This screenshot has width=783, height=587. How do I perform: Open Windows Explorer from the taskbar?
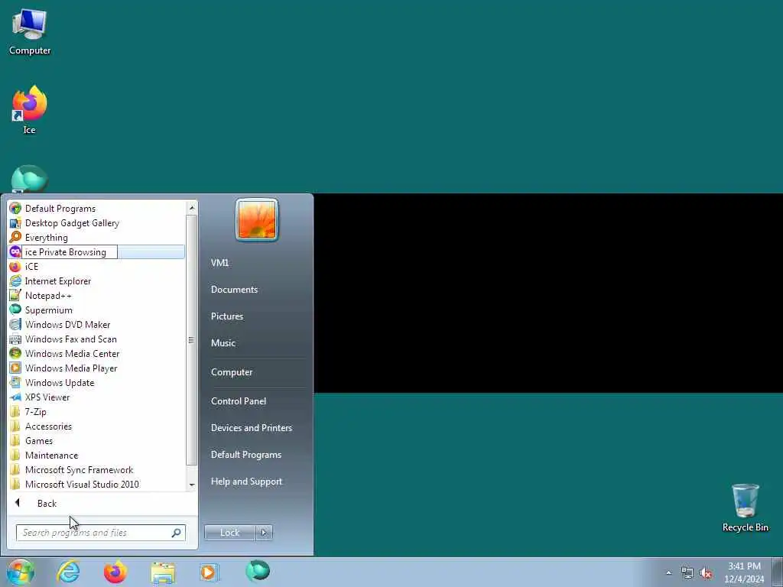163,572
